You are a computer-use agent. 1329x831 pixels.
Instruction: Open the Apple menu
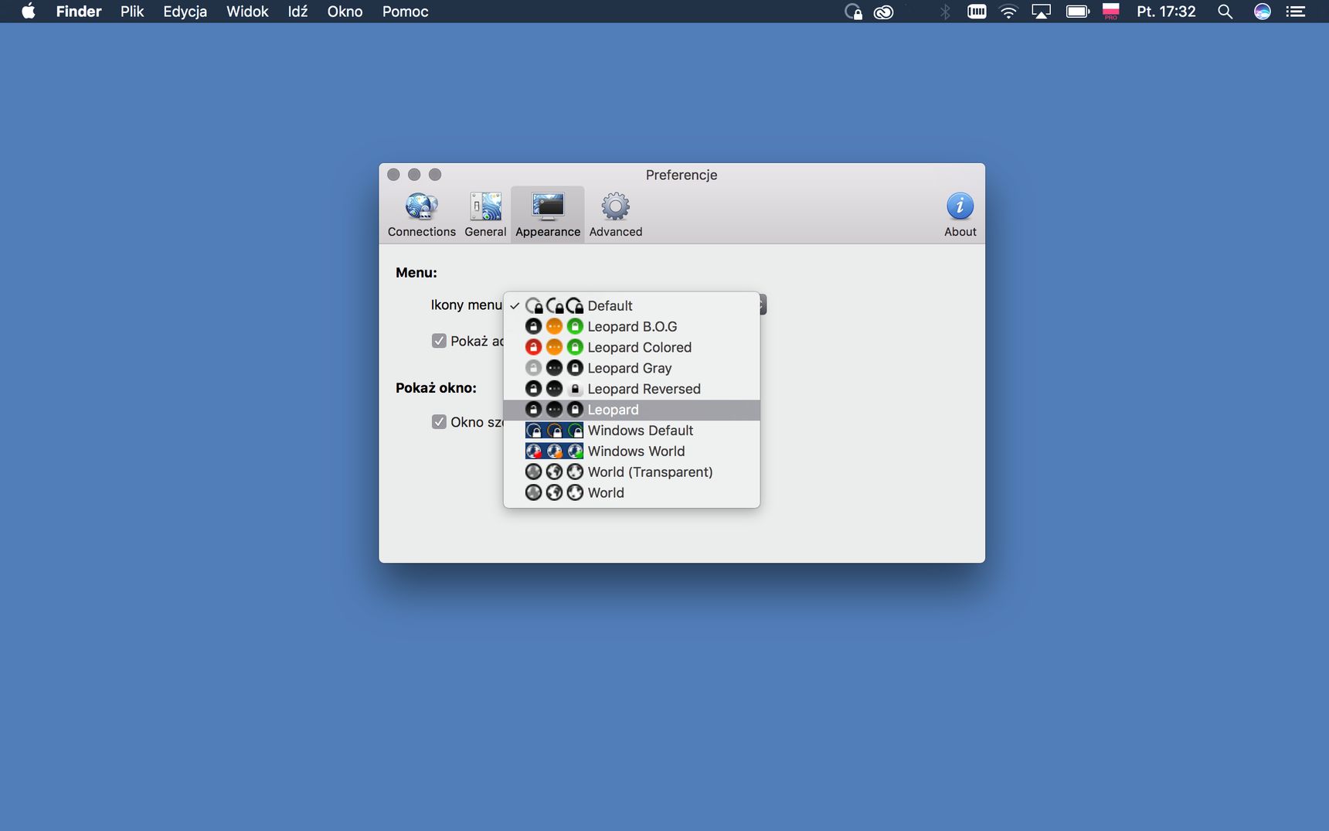click(29, 12)
